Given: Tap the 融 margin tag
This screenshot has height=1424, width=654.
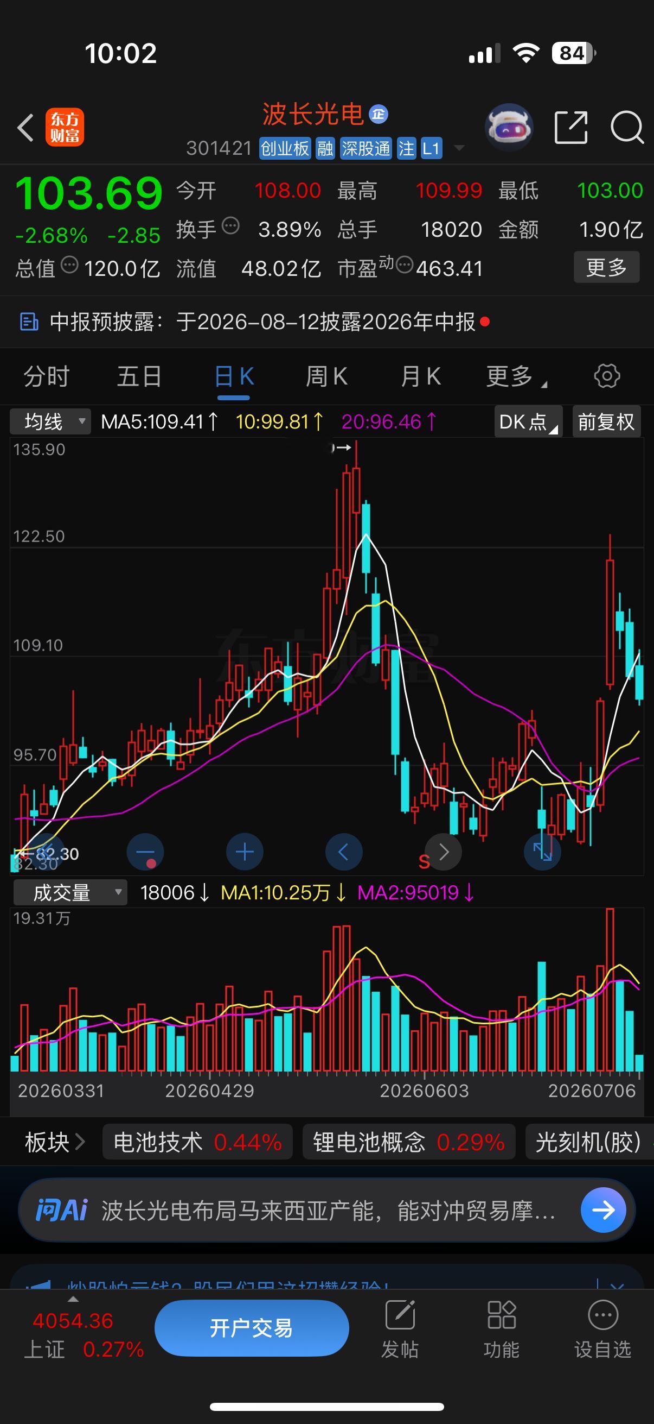Looking at the screenshot, I should (325, 148).
